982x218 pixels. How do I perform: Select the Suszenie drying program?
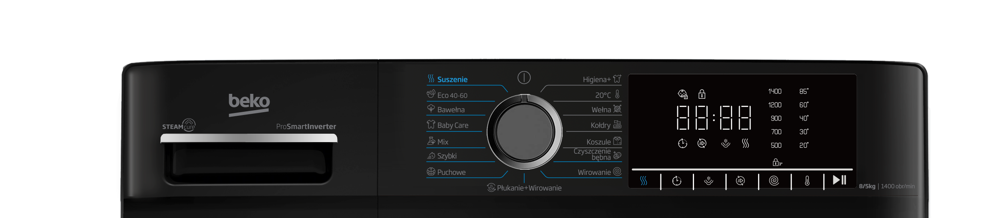tap(452, 79)
